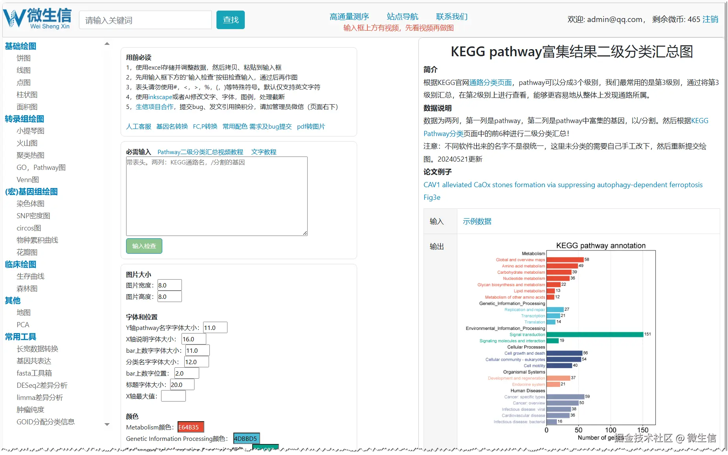Click the sidebar scroll up arrow

click(107, 44)
